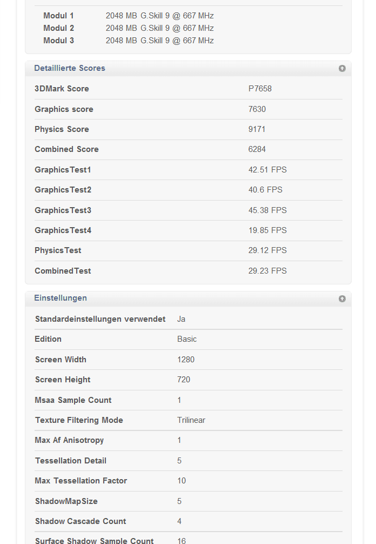Click the PhysicsTest row label
The image size is (376, 544).
58,250
